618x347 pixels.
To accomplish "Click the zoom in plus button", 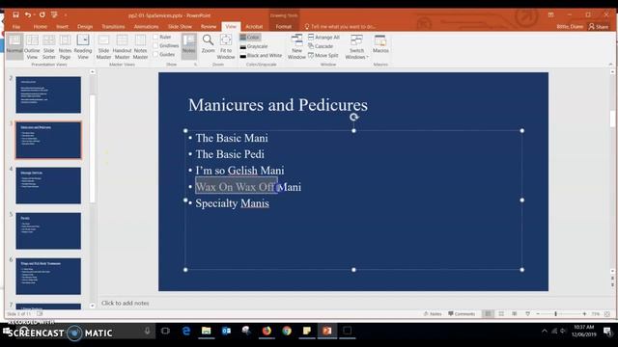I will coord(584,313).
